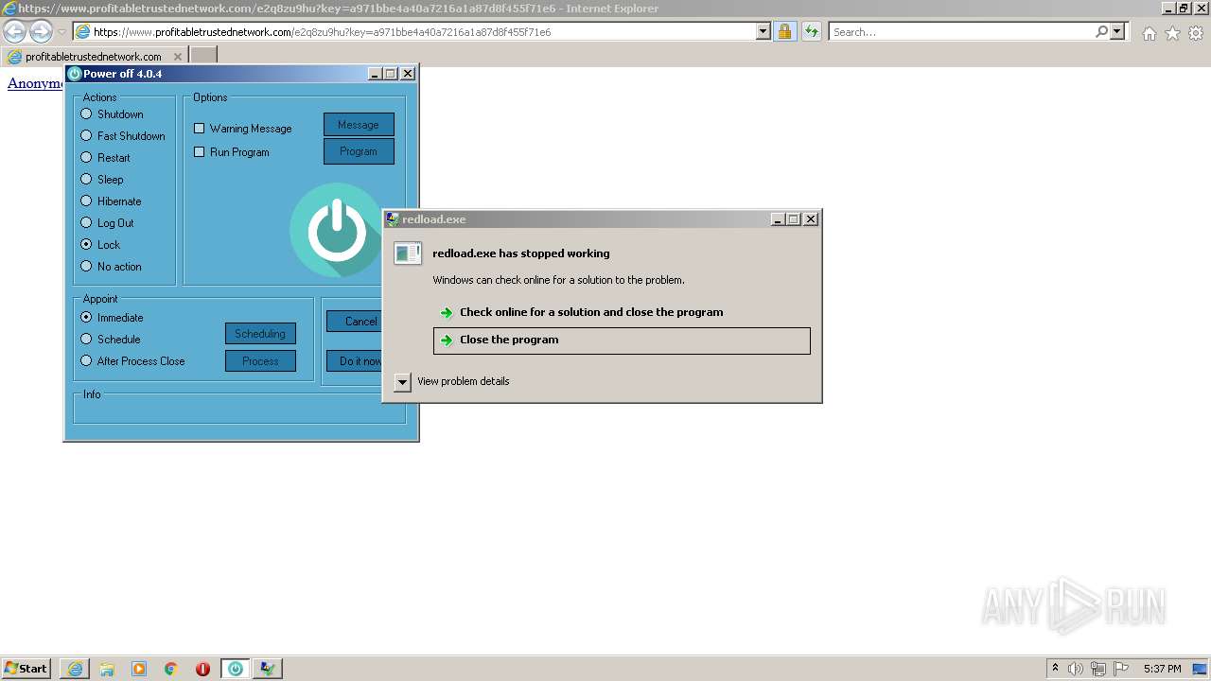Open the Tools gear icon
The height and width of the screenshot is (681, 1211).
pyautogui.click(x=1196, y=33)
